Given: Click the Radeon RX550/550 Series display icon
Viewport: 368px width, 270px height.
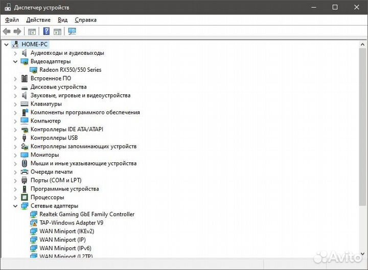Looking at the screenshot, I should point(34,70).
